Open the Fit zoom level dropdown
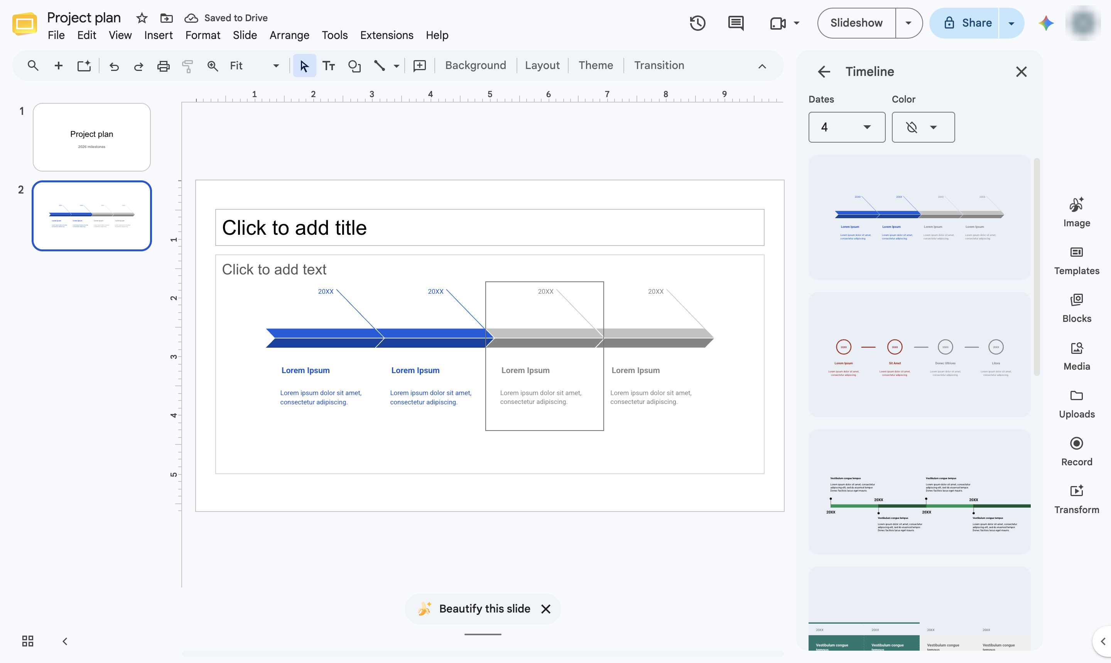 (x=254, y=66)
